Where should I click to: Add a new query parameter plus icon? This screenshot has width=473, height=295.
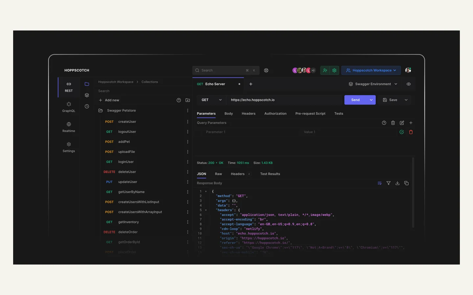pyautogui.click(x=411, y=123)
